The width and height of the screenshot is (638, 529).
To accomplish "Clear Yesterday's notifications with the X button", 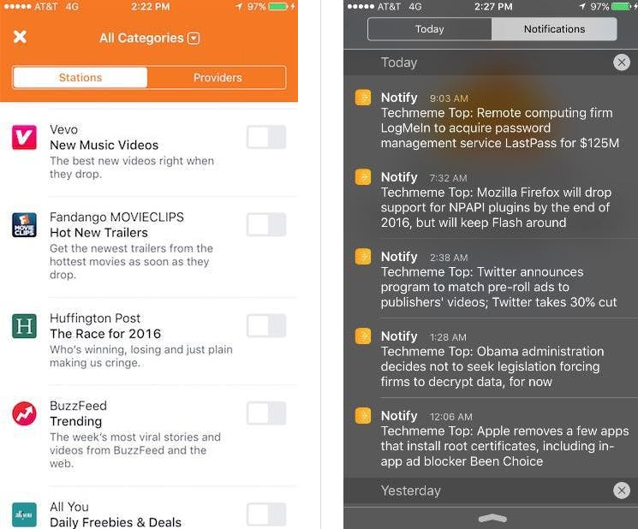I will tap(622, 490).
